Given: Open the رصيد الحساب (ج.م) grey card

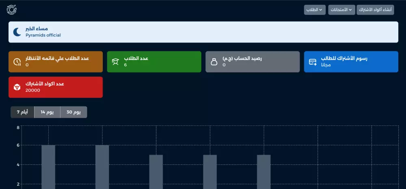Looking at the screenshot, I should (x=253, y=62).
